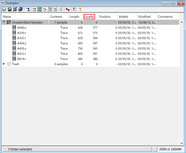Click the Unassembled Samples folder icon
186x153 pixels.
(9, 22)
